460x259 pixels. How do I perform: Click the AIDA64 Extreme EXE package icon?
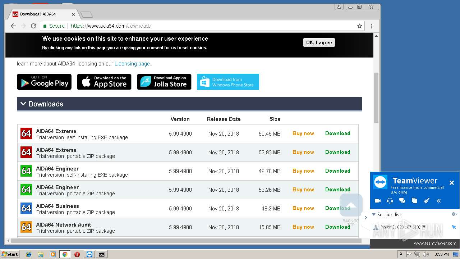coord(26,134)
